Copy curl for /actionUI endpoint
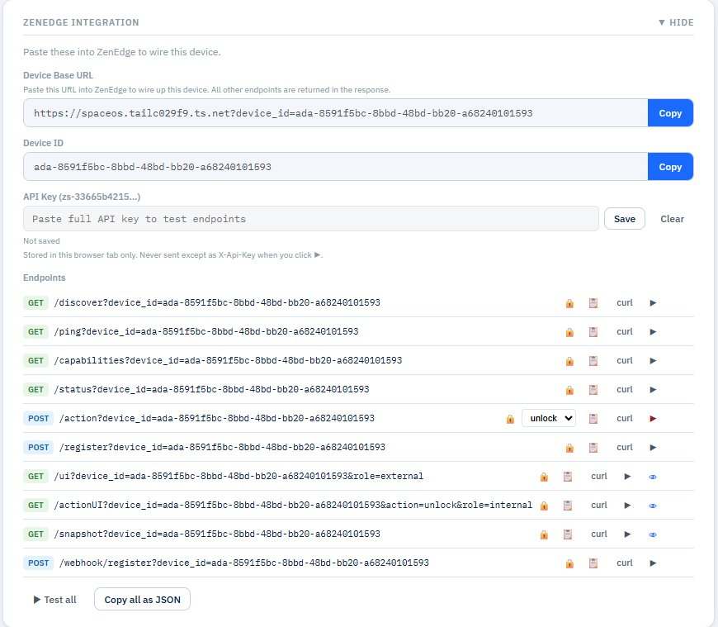718x627 pixels. point(599,505)
